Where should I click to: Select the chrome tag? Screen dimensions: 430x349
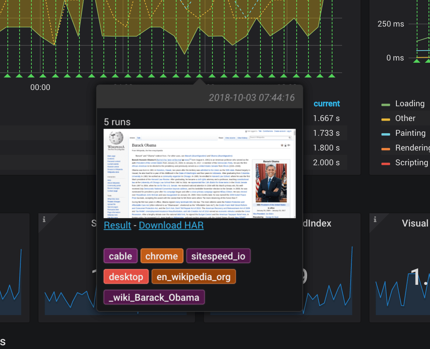161,256
